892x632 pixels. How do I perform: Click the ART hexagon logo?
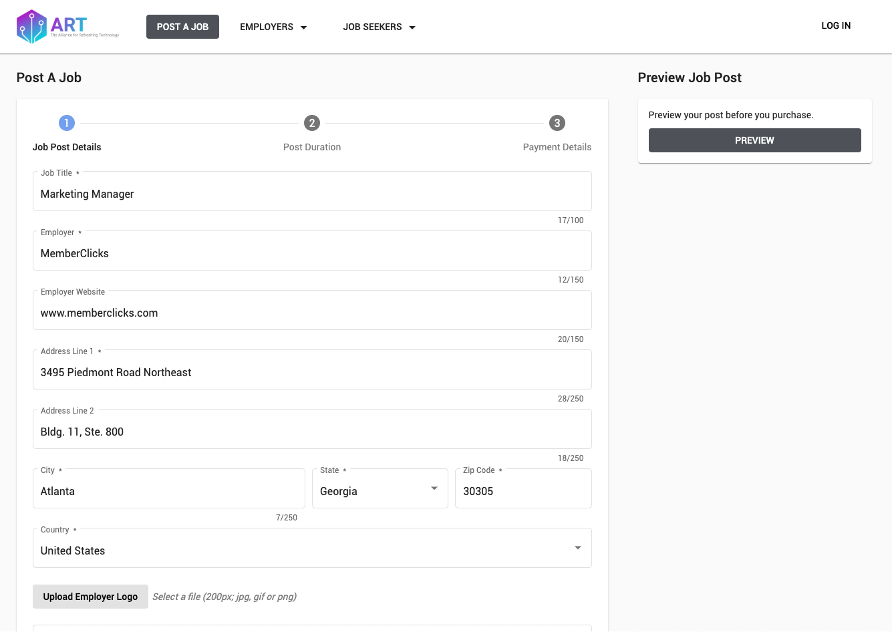(x=32, y=27)
